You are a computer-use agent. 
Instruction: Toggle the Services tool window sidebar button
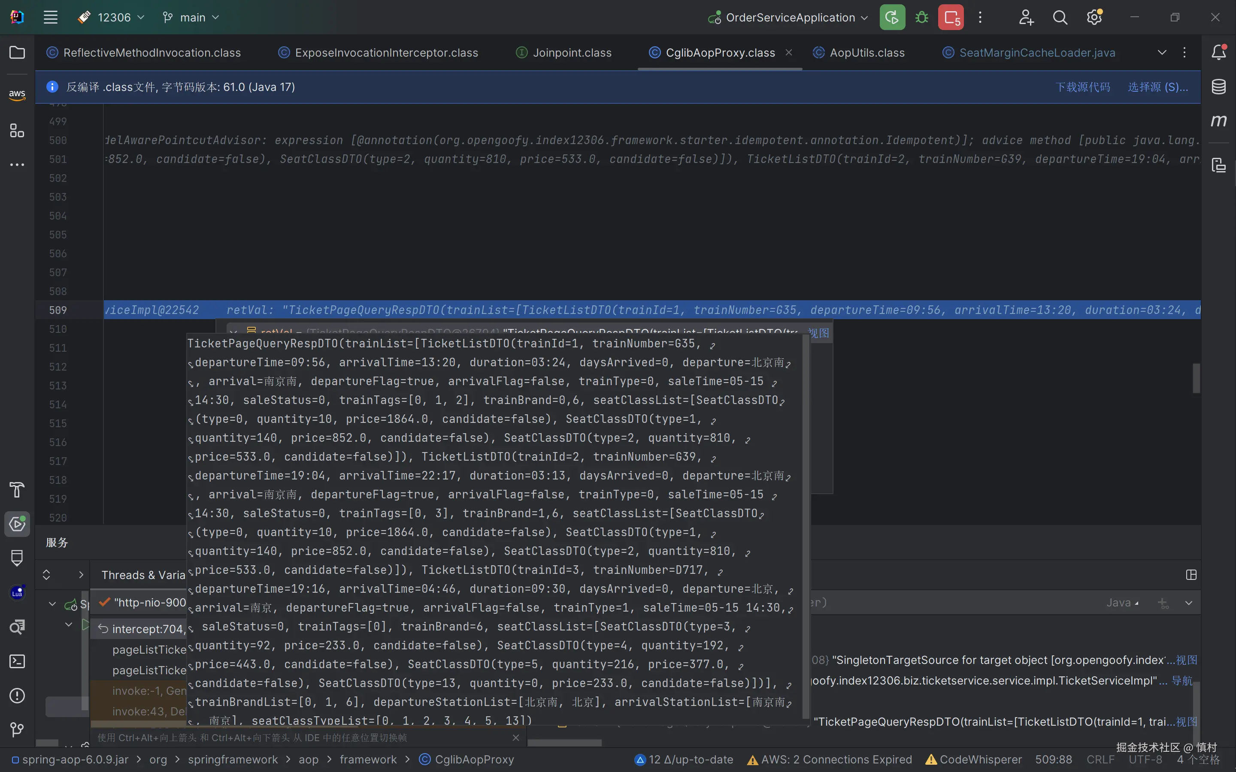point(17,524)
